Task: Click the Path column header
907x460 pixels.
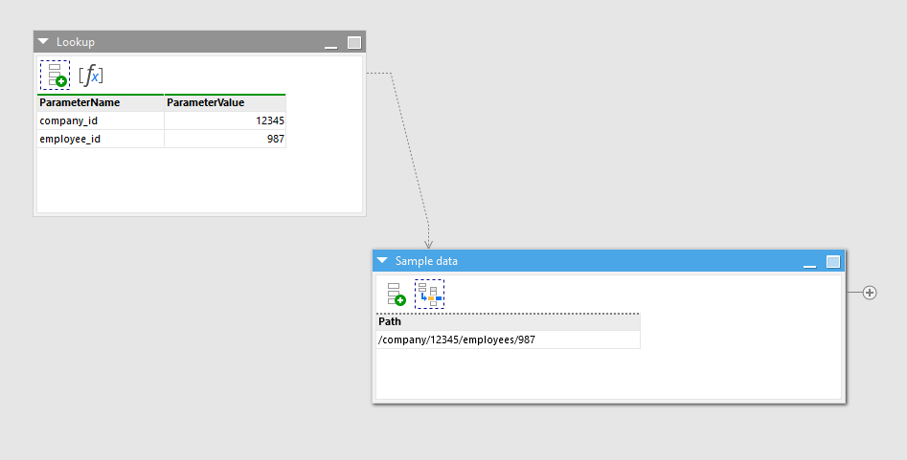Action: coord(507,321)
